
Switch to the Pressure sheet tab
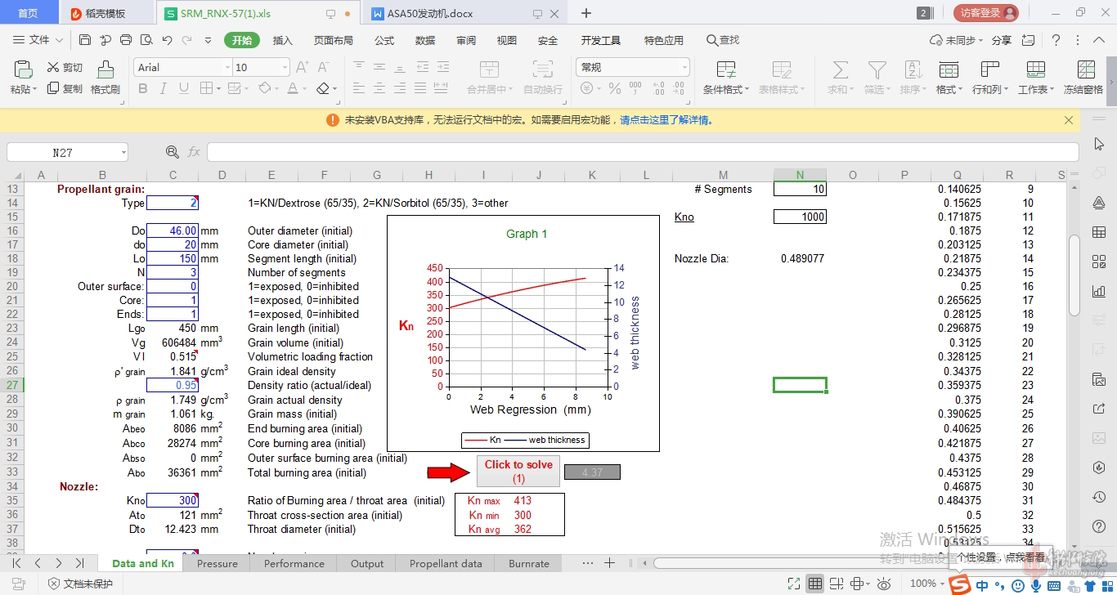coord(218,563)
